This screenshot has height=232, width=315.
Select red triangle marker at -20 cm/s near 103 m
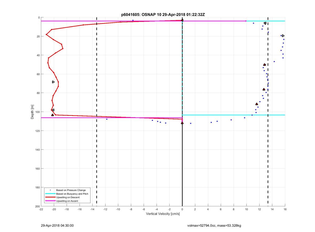click(52, 115)
